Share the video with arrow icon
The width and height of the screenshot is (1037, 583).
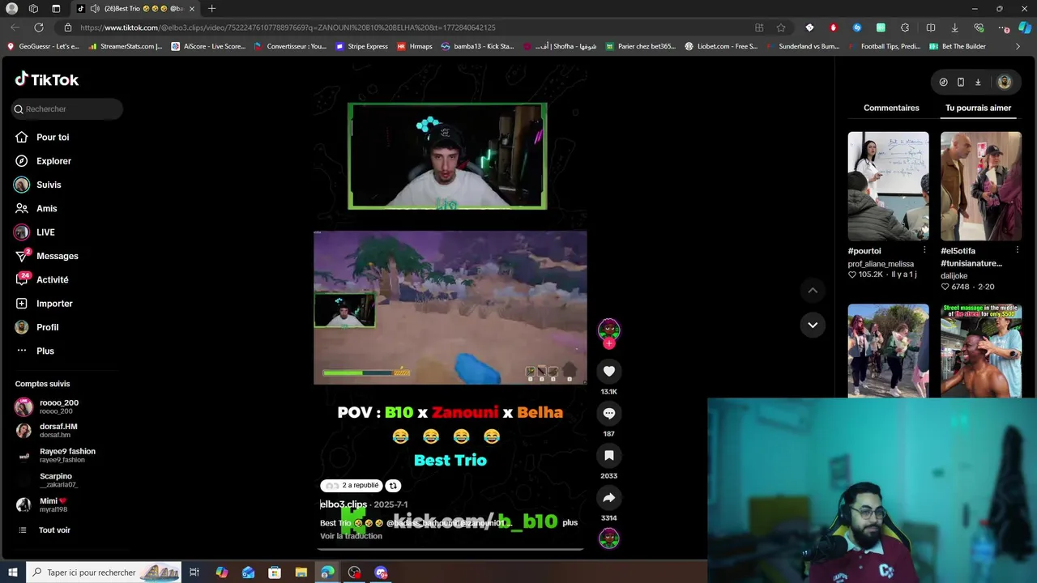click(x=609, y=497)
